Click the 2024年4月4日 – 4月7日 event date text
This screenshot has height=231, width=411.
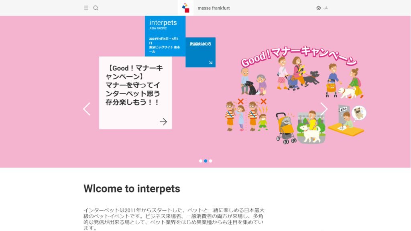tap(164, 41)
